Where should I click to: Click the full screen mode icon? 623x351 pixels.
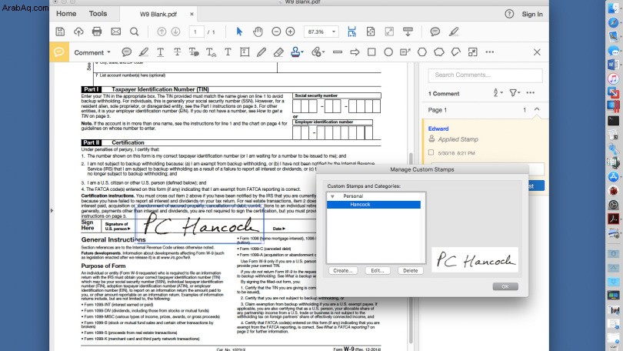[x=389, y=32]
